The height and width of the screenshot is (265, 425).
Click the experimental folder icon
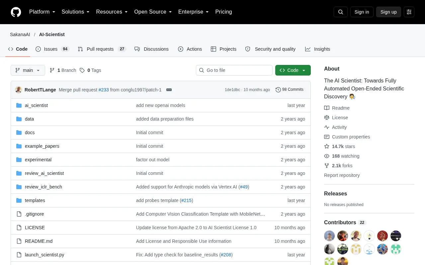point(19,160)
